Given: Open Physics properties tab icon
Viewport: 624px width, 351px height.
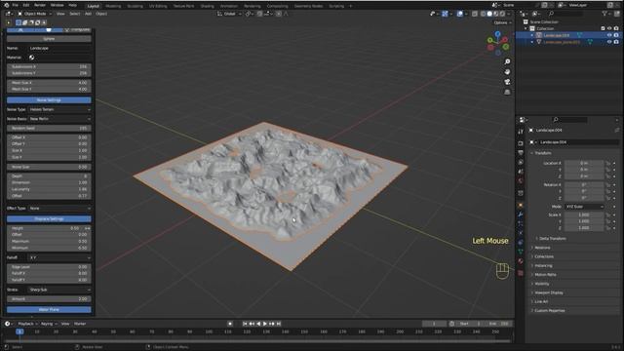Looking at the screenshot, I should (x=521, y=243).
